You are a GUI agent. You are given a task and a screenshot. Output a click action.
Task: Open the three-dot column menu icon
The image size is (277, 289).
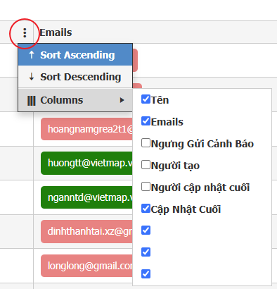click(x=25, y=33)
